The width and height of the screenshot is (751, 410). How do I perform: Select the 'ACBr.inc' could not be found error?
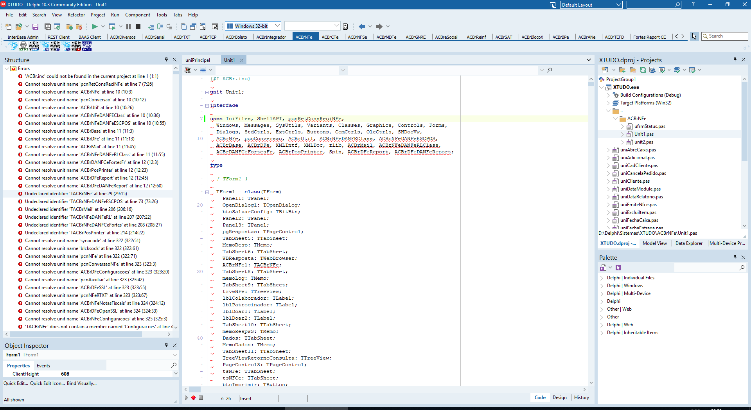(92, 76)
